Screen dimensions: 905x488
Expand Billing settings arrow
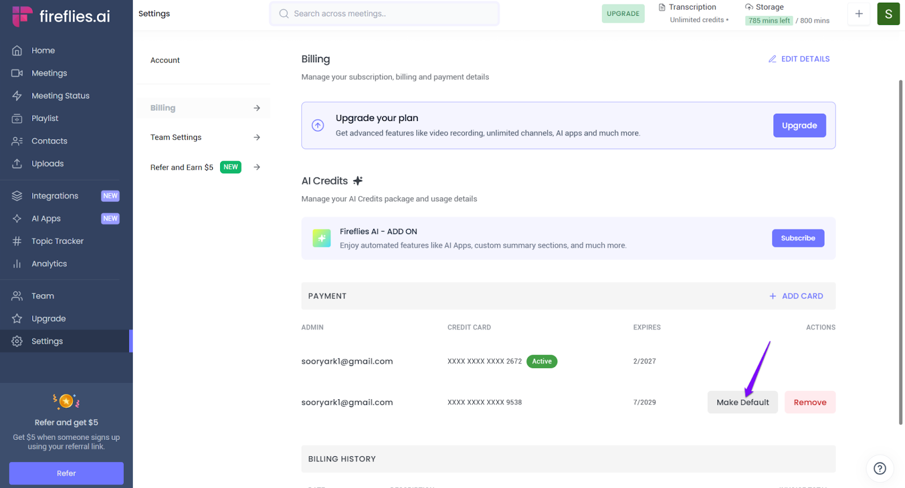click(257, 108)
